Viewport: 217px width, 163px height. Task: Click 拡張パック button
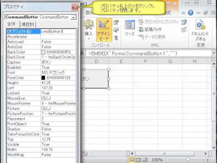click(x=150, y=29)
